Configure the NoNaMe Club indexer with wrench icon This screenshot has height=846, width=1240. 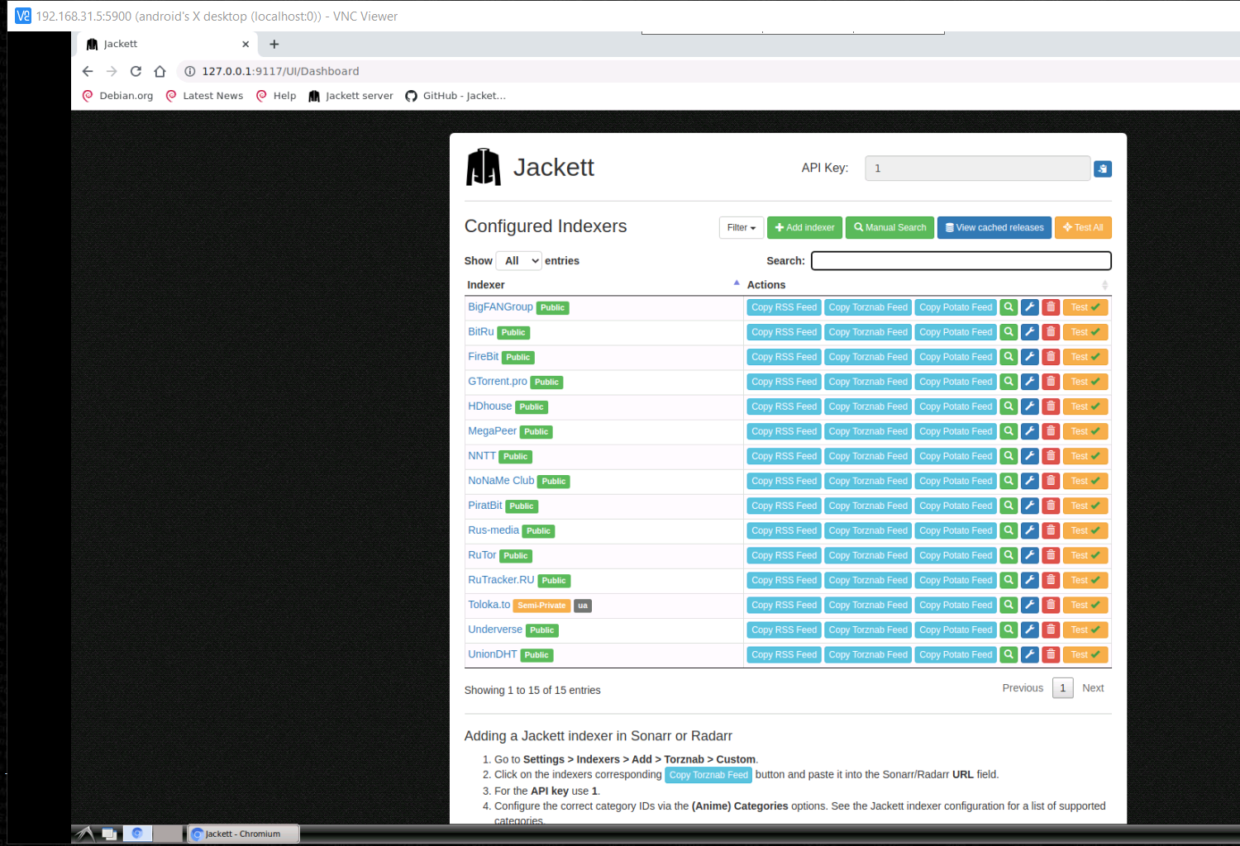1029,481
